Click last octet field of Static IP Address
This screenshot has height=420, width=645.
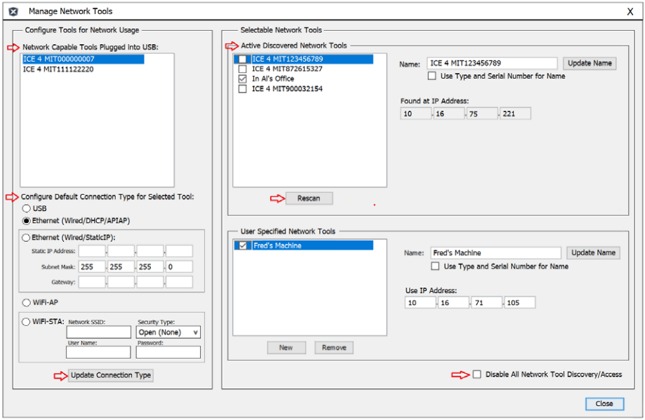tap(179, 251)
